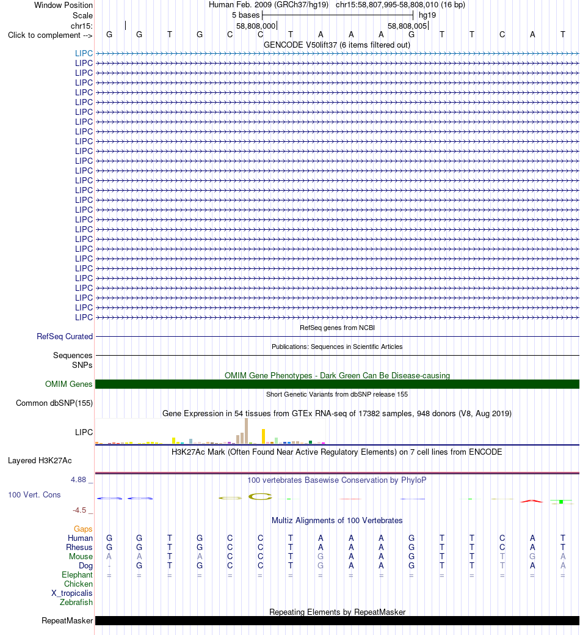
Task: Click the Elephant alignment row label
Action: point(77,574)
